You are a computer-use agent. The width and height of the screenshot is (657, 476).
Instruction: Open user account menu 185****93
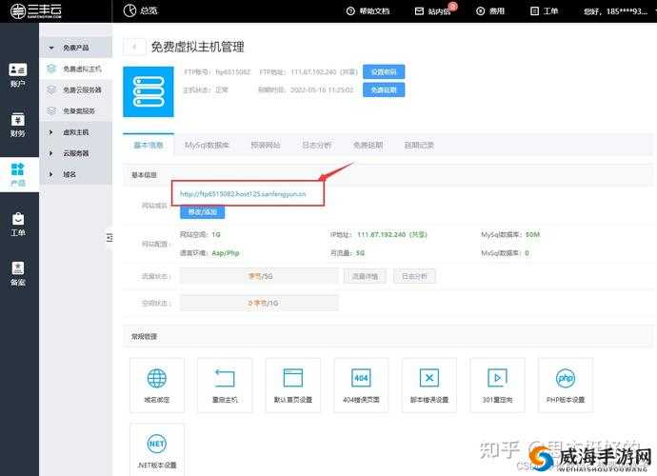tap(615, 11)
